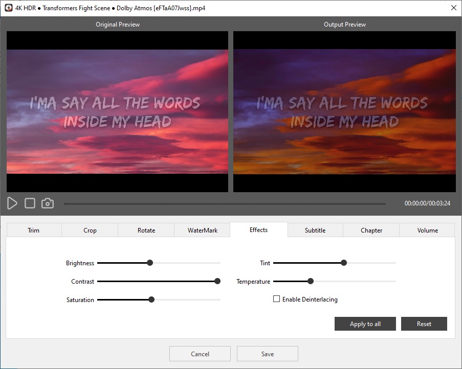The height and width of the screenshot is (369, 462).
Task: Stop the video playback
Action: [30, 203]
